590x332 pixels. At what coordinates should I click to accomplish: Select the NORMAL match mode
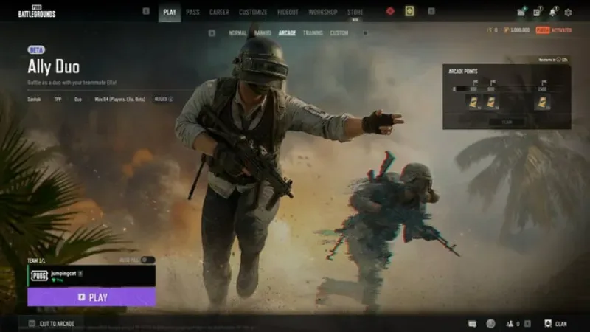pos(237,33)
